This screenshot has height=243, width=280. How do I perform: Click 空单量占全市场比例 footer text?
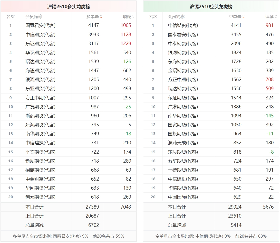pyautogui.click(x=211, y=236)
